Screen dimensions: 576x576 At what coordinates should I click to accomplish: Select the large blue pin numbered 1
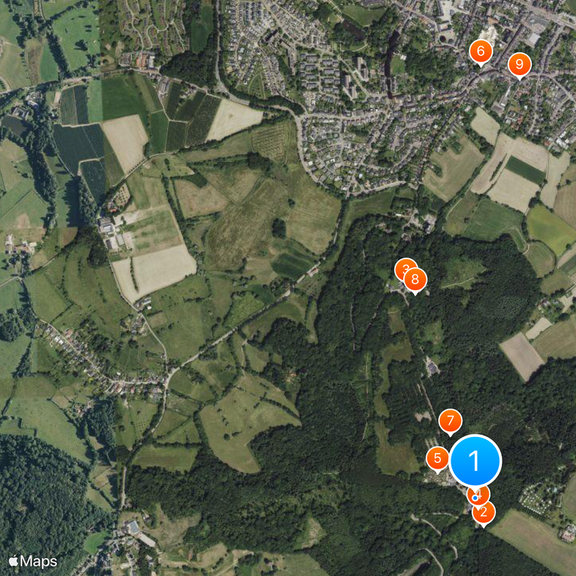tap(475, 461)
